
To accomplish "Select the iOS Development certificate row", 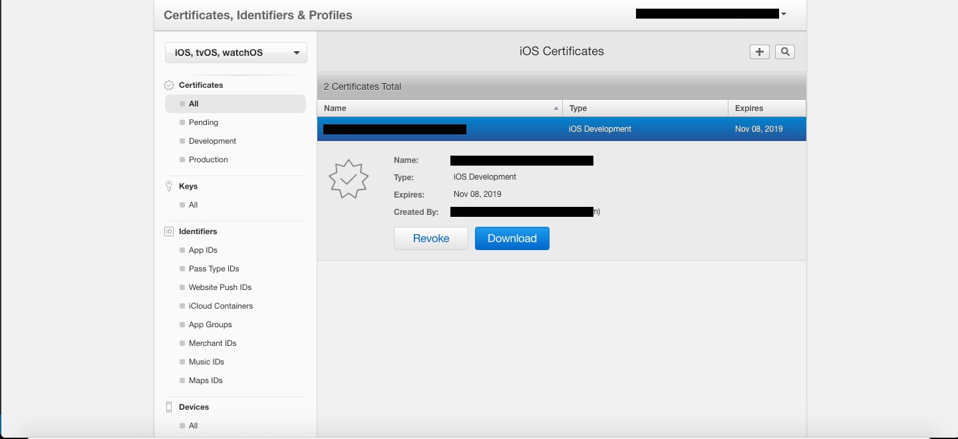I will click(x=561, y=129).
